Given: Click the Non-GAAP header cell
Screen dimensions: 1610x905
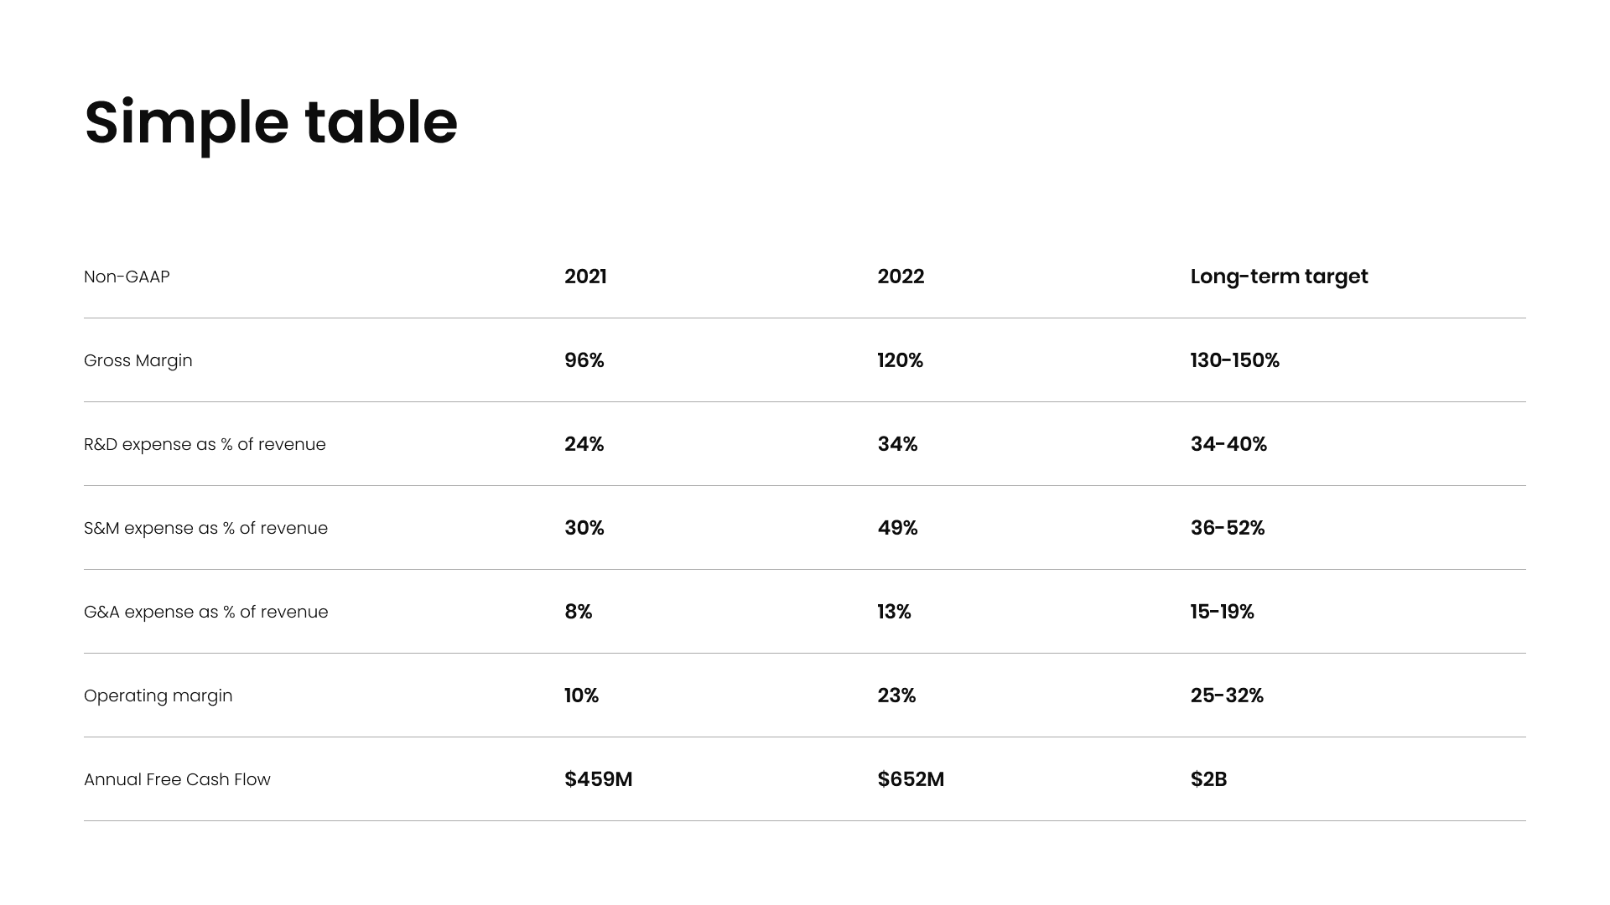Looking at the screenshot, I should tap(127, 277).
